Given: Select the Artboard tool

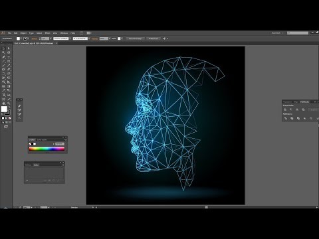Looking at the screenshot, I should [3, 99].
